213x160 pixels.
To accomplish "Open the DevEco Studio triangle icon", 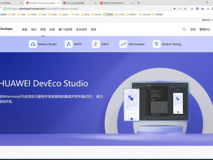I will coord(33,44).
